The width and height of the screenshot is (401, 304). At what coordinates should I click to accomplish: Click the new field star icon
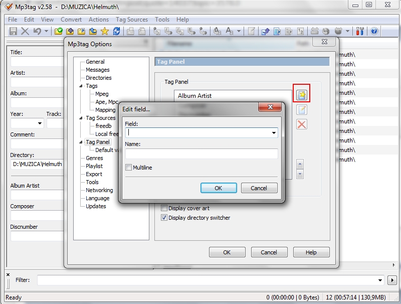301,95
